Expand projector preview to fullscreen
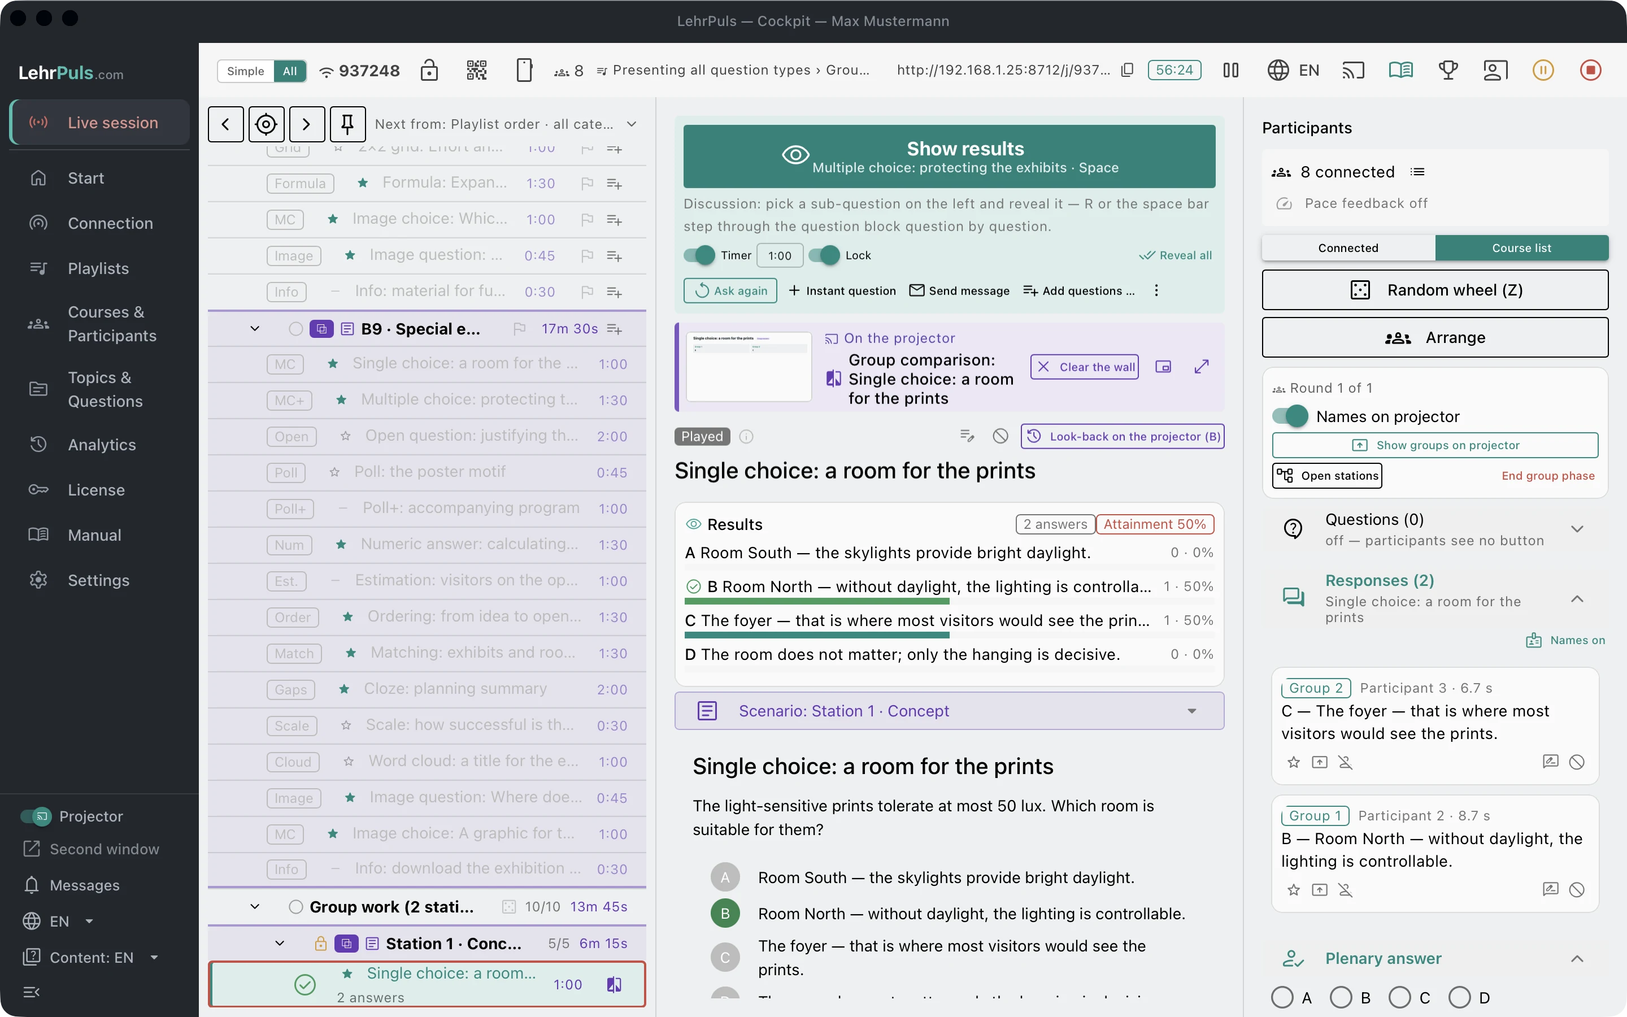1627x1017 pixels. [x=1202, y=367]
